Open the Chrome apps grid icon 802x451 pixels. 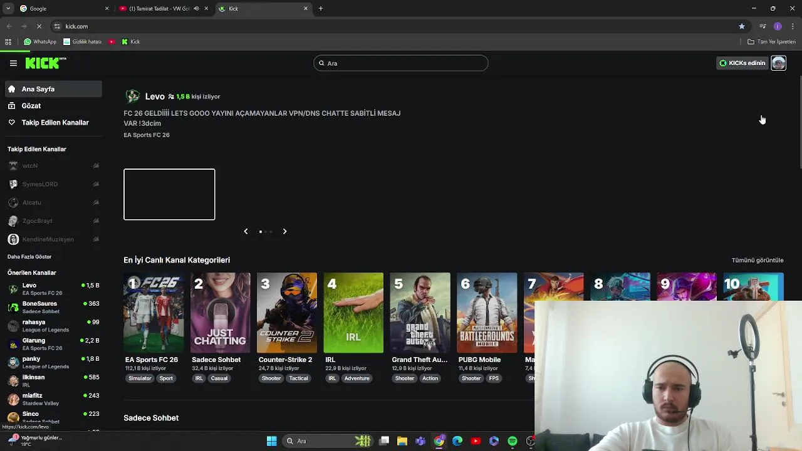click(x=8, y=42)
